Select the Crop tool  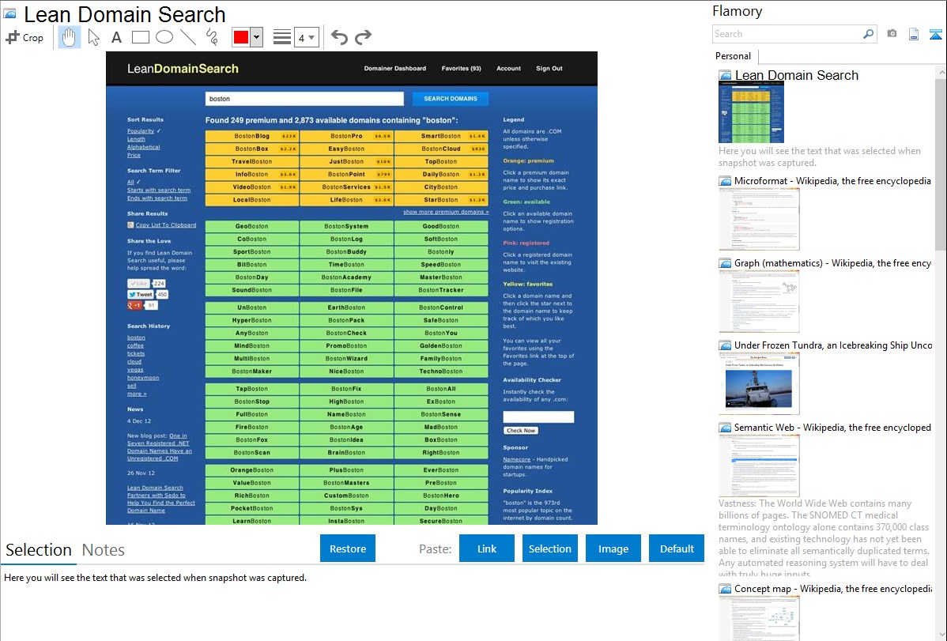pos(25,37)
